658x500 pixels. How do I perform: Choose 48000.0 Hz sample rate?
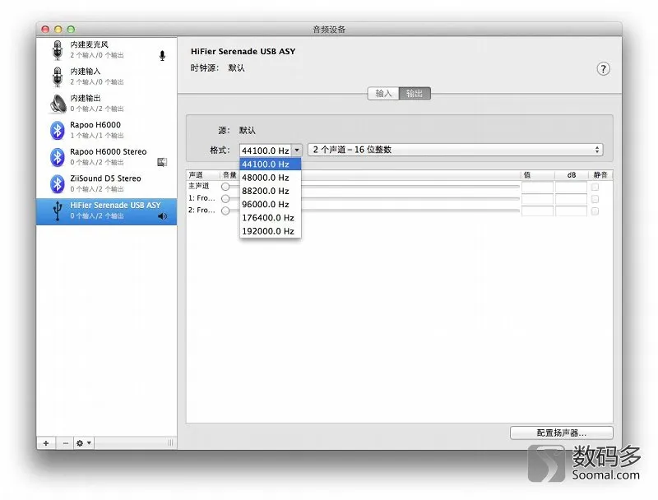click(x=271, y=178)
